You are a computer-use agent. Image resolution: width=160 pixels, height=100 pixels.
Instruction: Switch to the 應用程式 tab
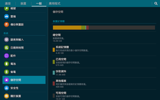point(54,3)
